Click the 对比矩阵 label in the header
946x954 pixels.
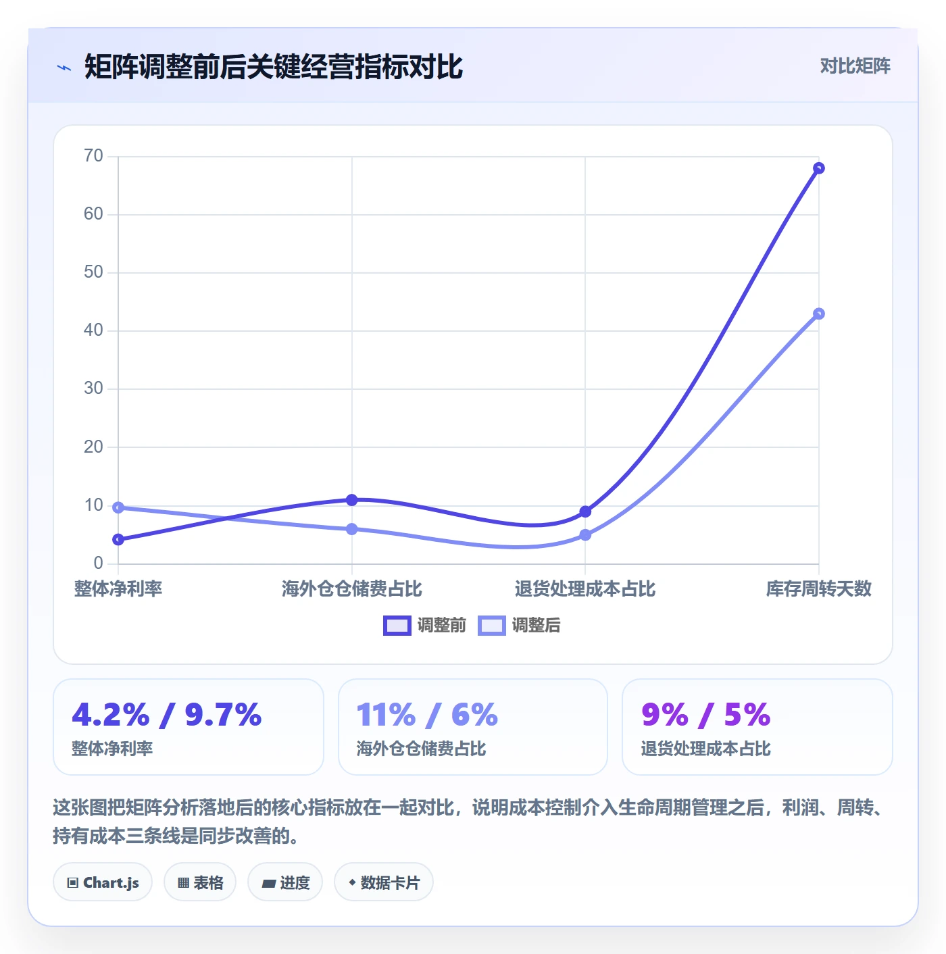point(855,66)
